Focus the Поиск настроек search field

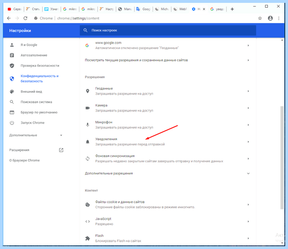(168, 30)
